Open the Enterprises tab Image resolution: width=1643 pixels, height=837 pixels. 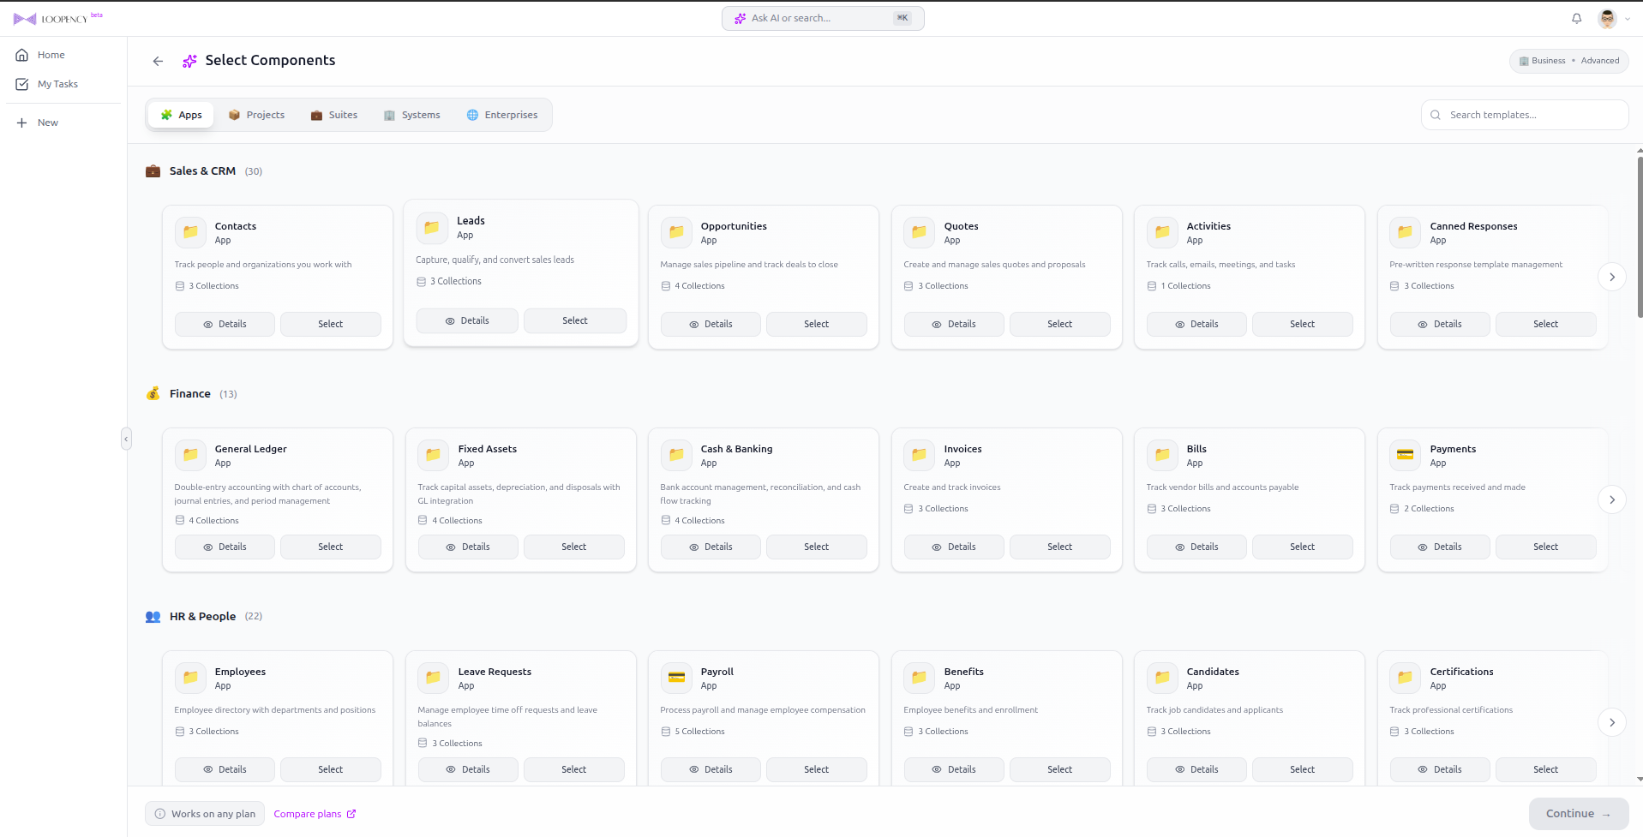pos(501,114)
